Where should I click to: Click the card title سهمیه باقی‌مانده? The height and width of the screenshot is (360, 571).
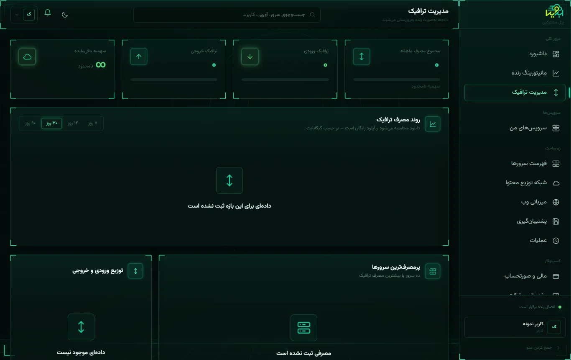click(x=90, y=51)
